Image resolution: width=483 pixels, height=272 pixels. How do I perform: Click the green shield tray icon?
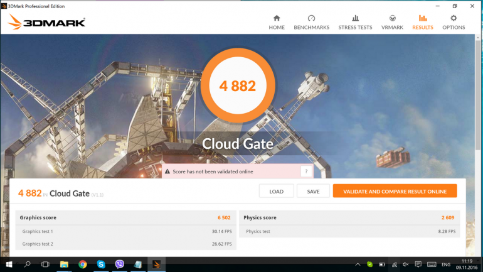coord(369,264)
